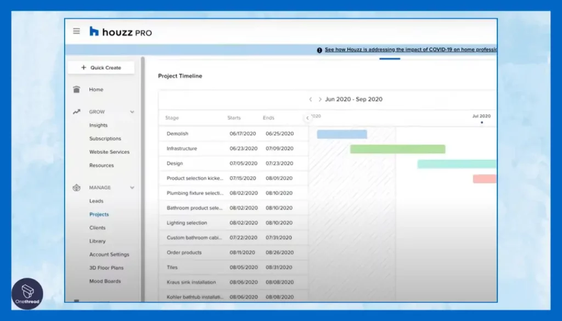Select the Plumbing fixture selection row

coord(233,193)
